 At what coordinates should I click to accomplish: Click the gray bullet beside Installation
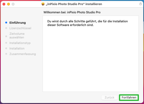[6, 48]
